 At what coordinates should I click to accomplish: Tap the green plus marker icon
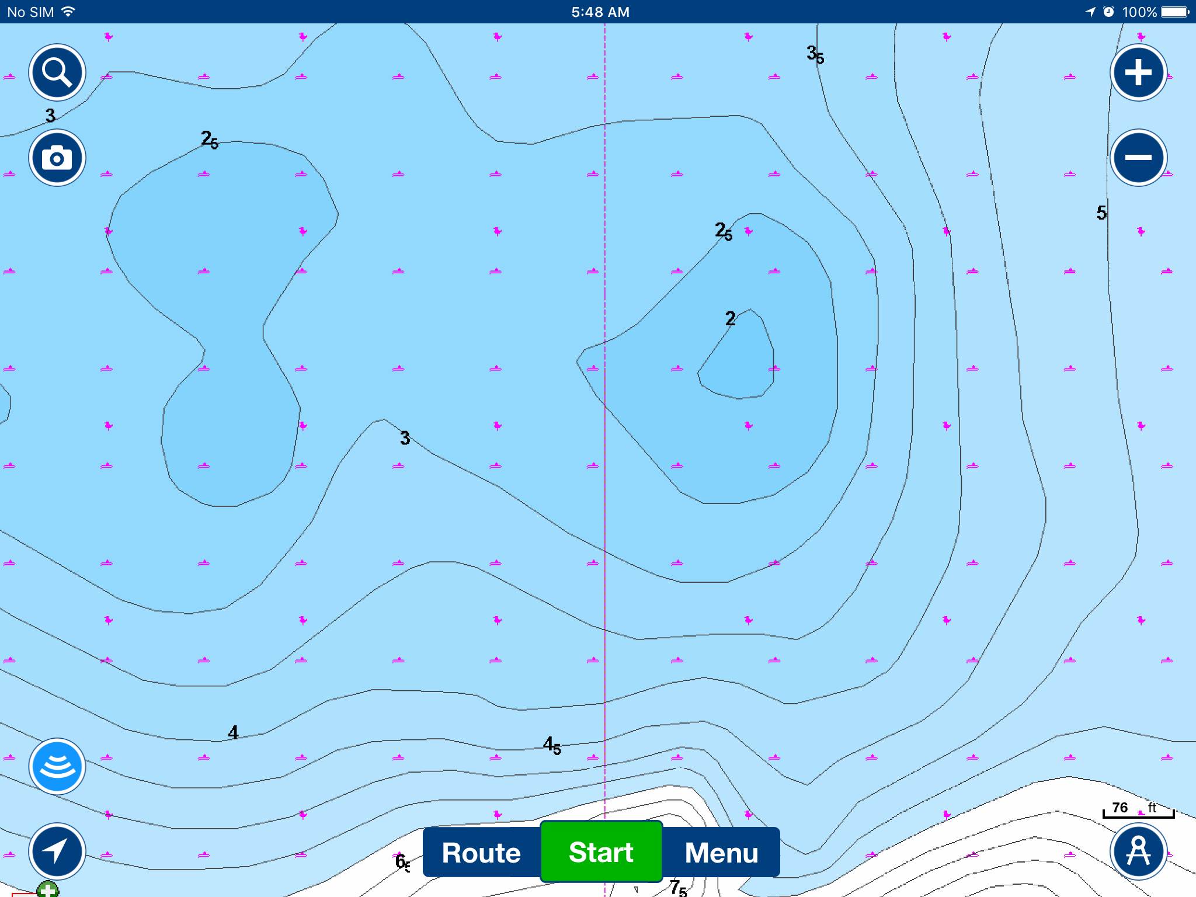click(x=48, y=890)
